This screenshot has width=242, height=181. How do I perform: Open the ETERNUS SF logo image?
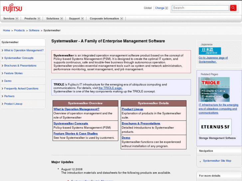[x=215, y=127]
